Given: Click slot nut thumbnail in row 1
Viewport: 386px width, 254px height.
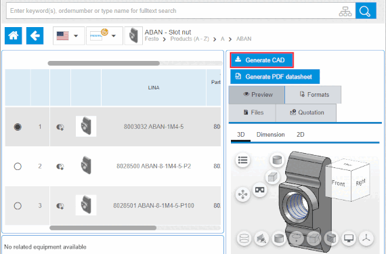Looking at the screenshot, I should (x=86, y=127).
